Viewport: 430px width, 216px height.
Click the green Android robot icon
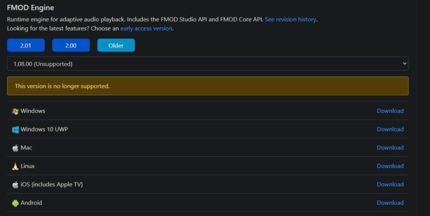click(x=15, y=203)
